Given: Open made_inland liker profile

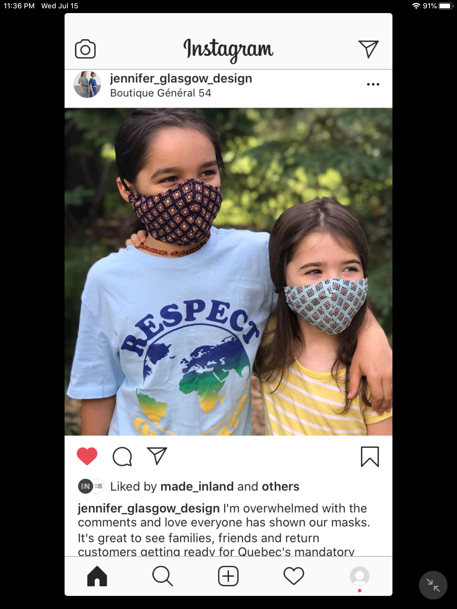Looking at the screenshot, I should click(197, 487).
